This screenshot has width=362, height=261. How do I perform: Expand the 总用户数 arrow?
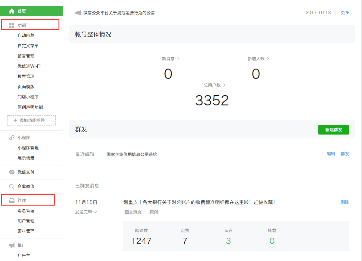pyautogui.click(x=224, y=85)
